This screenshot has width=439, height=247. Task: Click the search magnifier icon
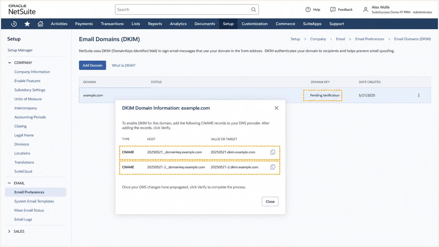(253, 9)
